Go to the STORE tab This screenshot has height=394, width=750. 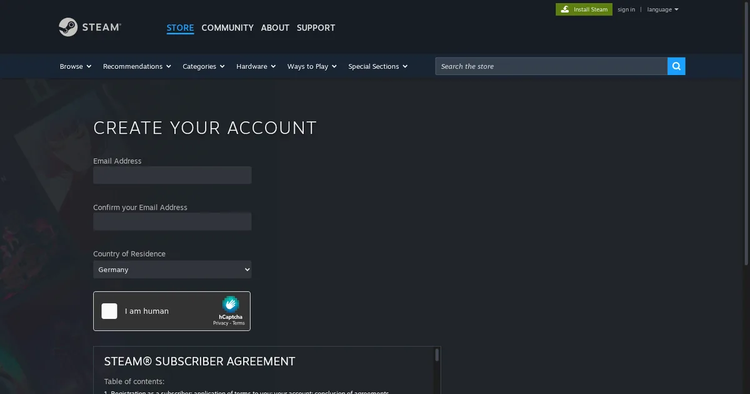click(x=180, y=28)
